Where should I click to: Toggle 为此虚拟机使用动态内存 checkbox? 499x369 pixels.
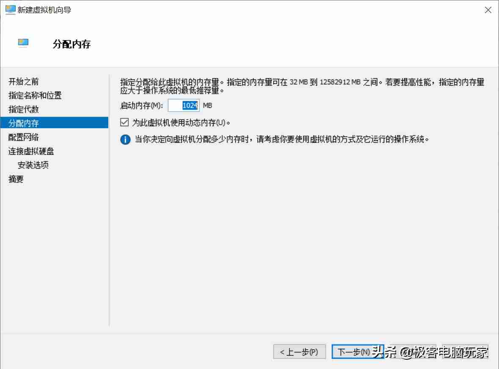pyautogui.click(x=124, y=122)
